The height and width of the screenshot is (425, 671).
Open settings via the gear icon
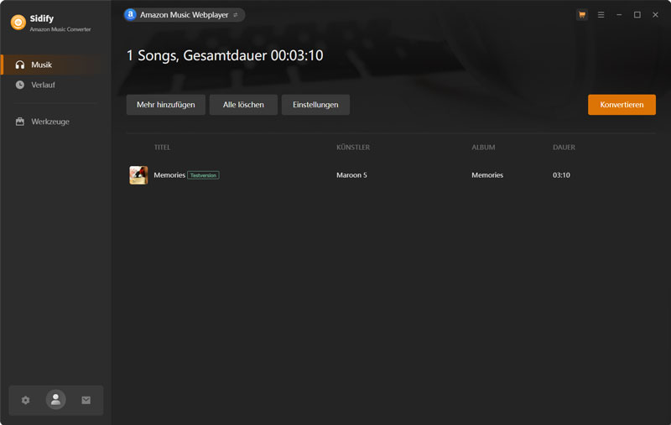[x=26, y=400]
